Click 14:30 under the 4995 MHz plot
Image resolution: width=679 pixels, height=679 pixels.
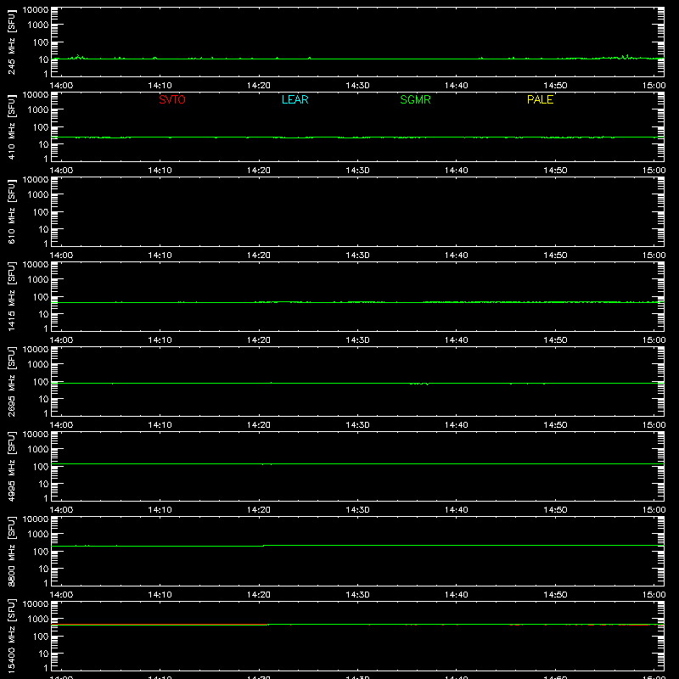[x=357, y=510]
